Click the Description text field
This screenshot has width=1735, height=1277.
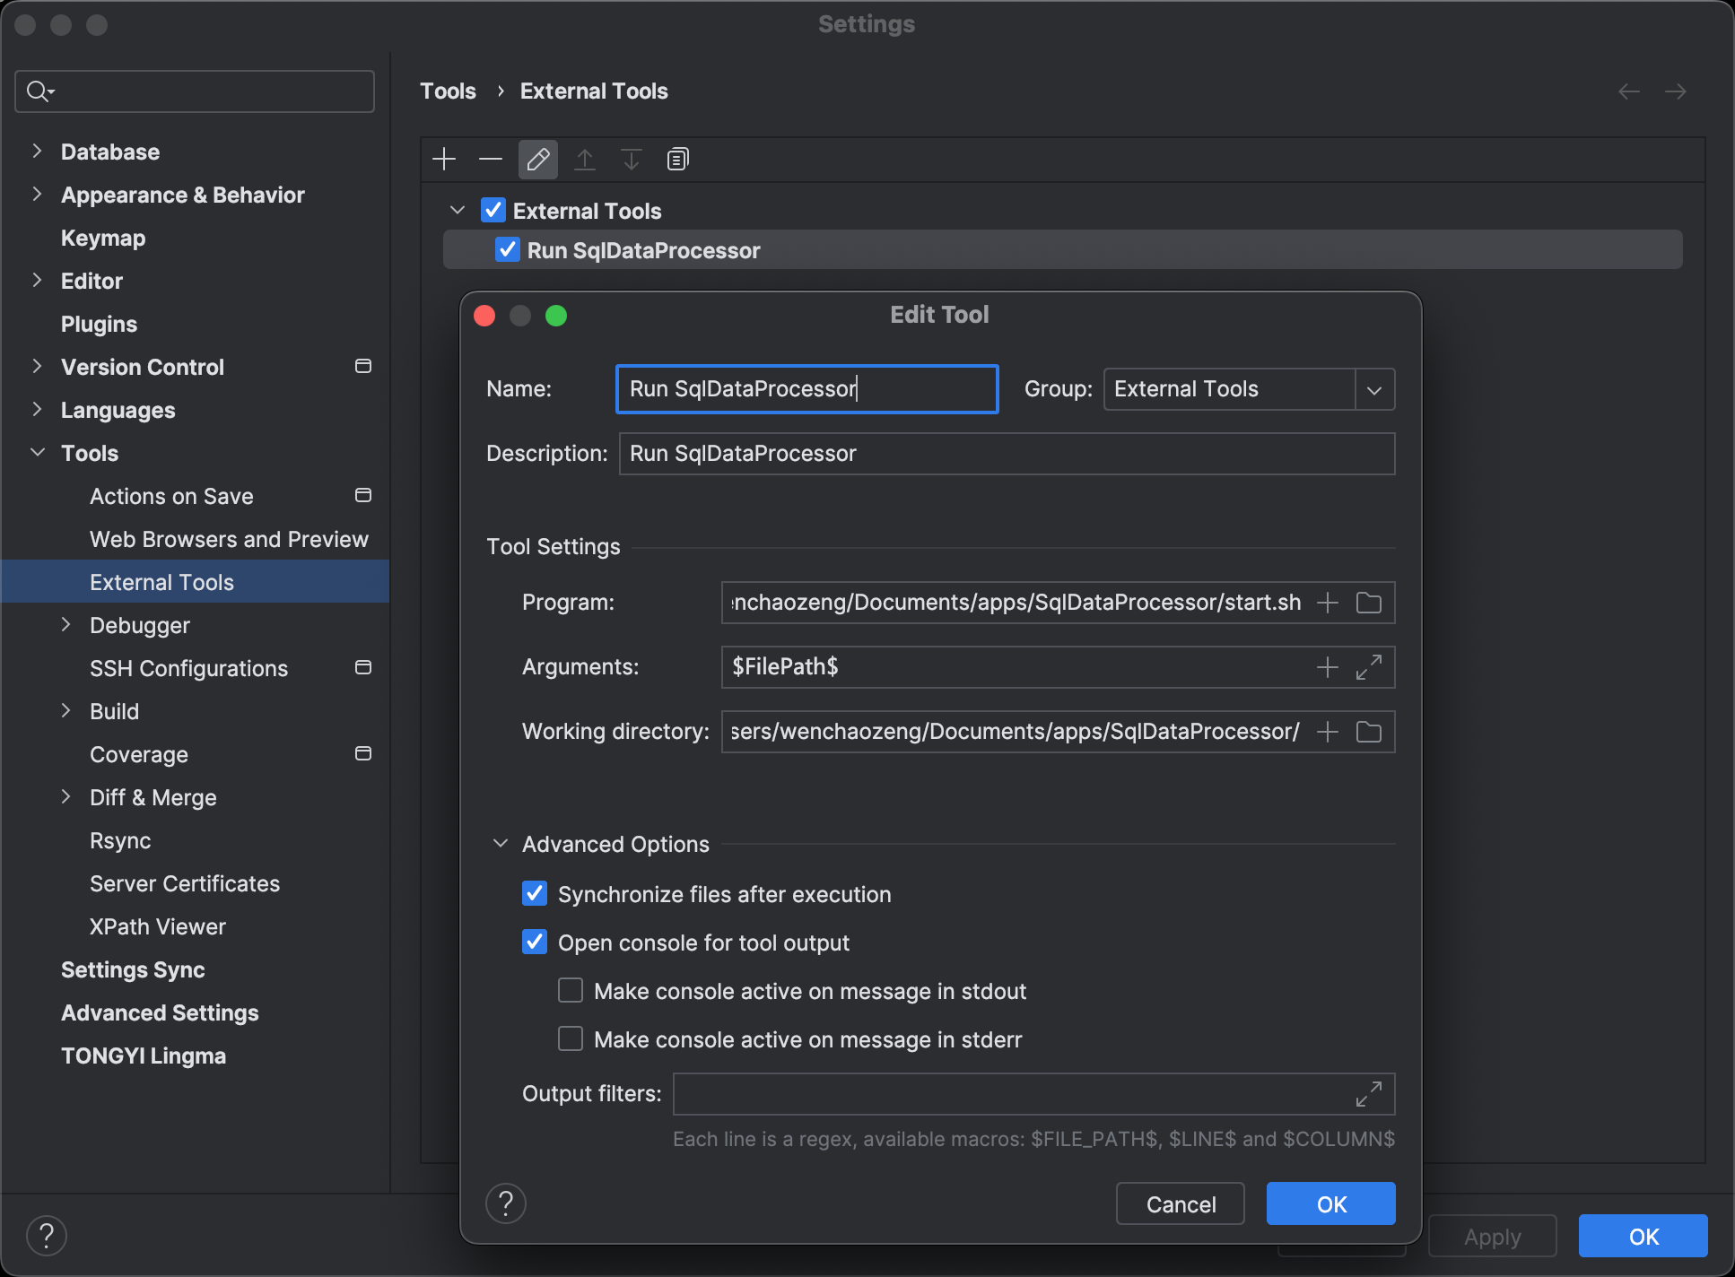pos(1006,454)
